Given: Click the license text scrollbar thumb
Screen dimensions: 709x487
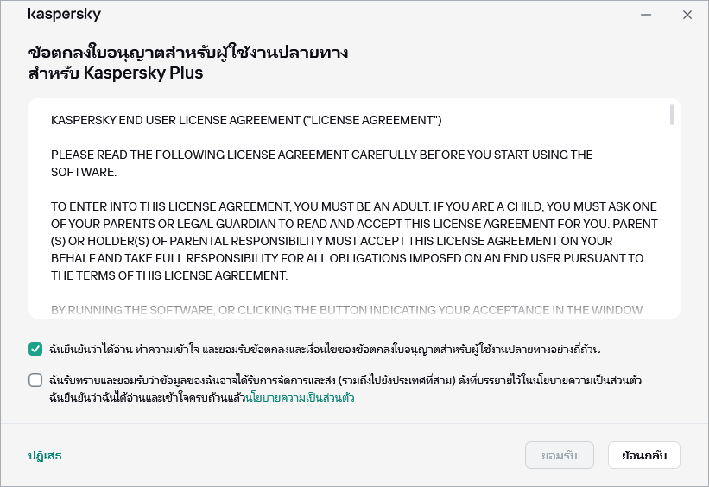Looking at the screenshot, I should click(672, 116).
